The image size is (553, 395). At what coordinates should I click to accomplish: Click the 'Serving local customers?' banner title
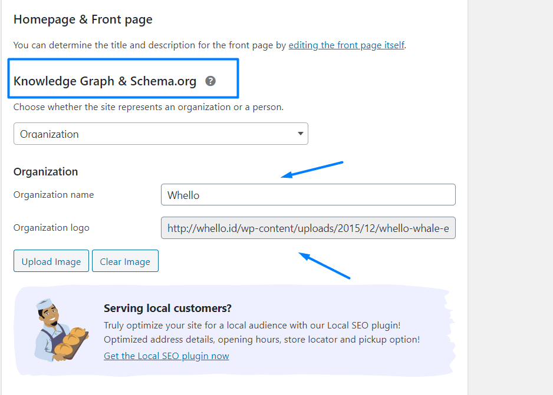tap(167, 308)
